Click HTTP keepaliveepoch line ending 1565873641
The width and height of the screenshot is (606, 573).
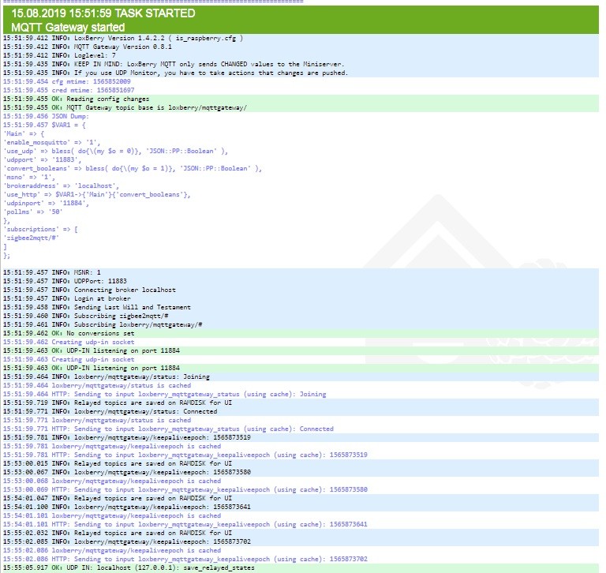click(185, 525)
